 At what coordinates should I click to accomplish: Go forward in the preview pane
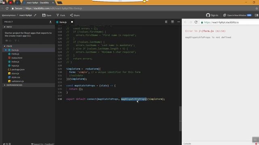pos(191,22)
